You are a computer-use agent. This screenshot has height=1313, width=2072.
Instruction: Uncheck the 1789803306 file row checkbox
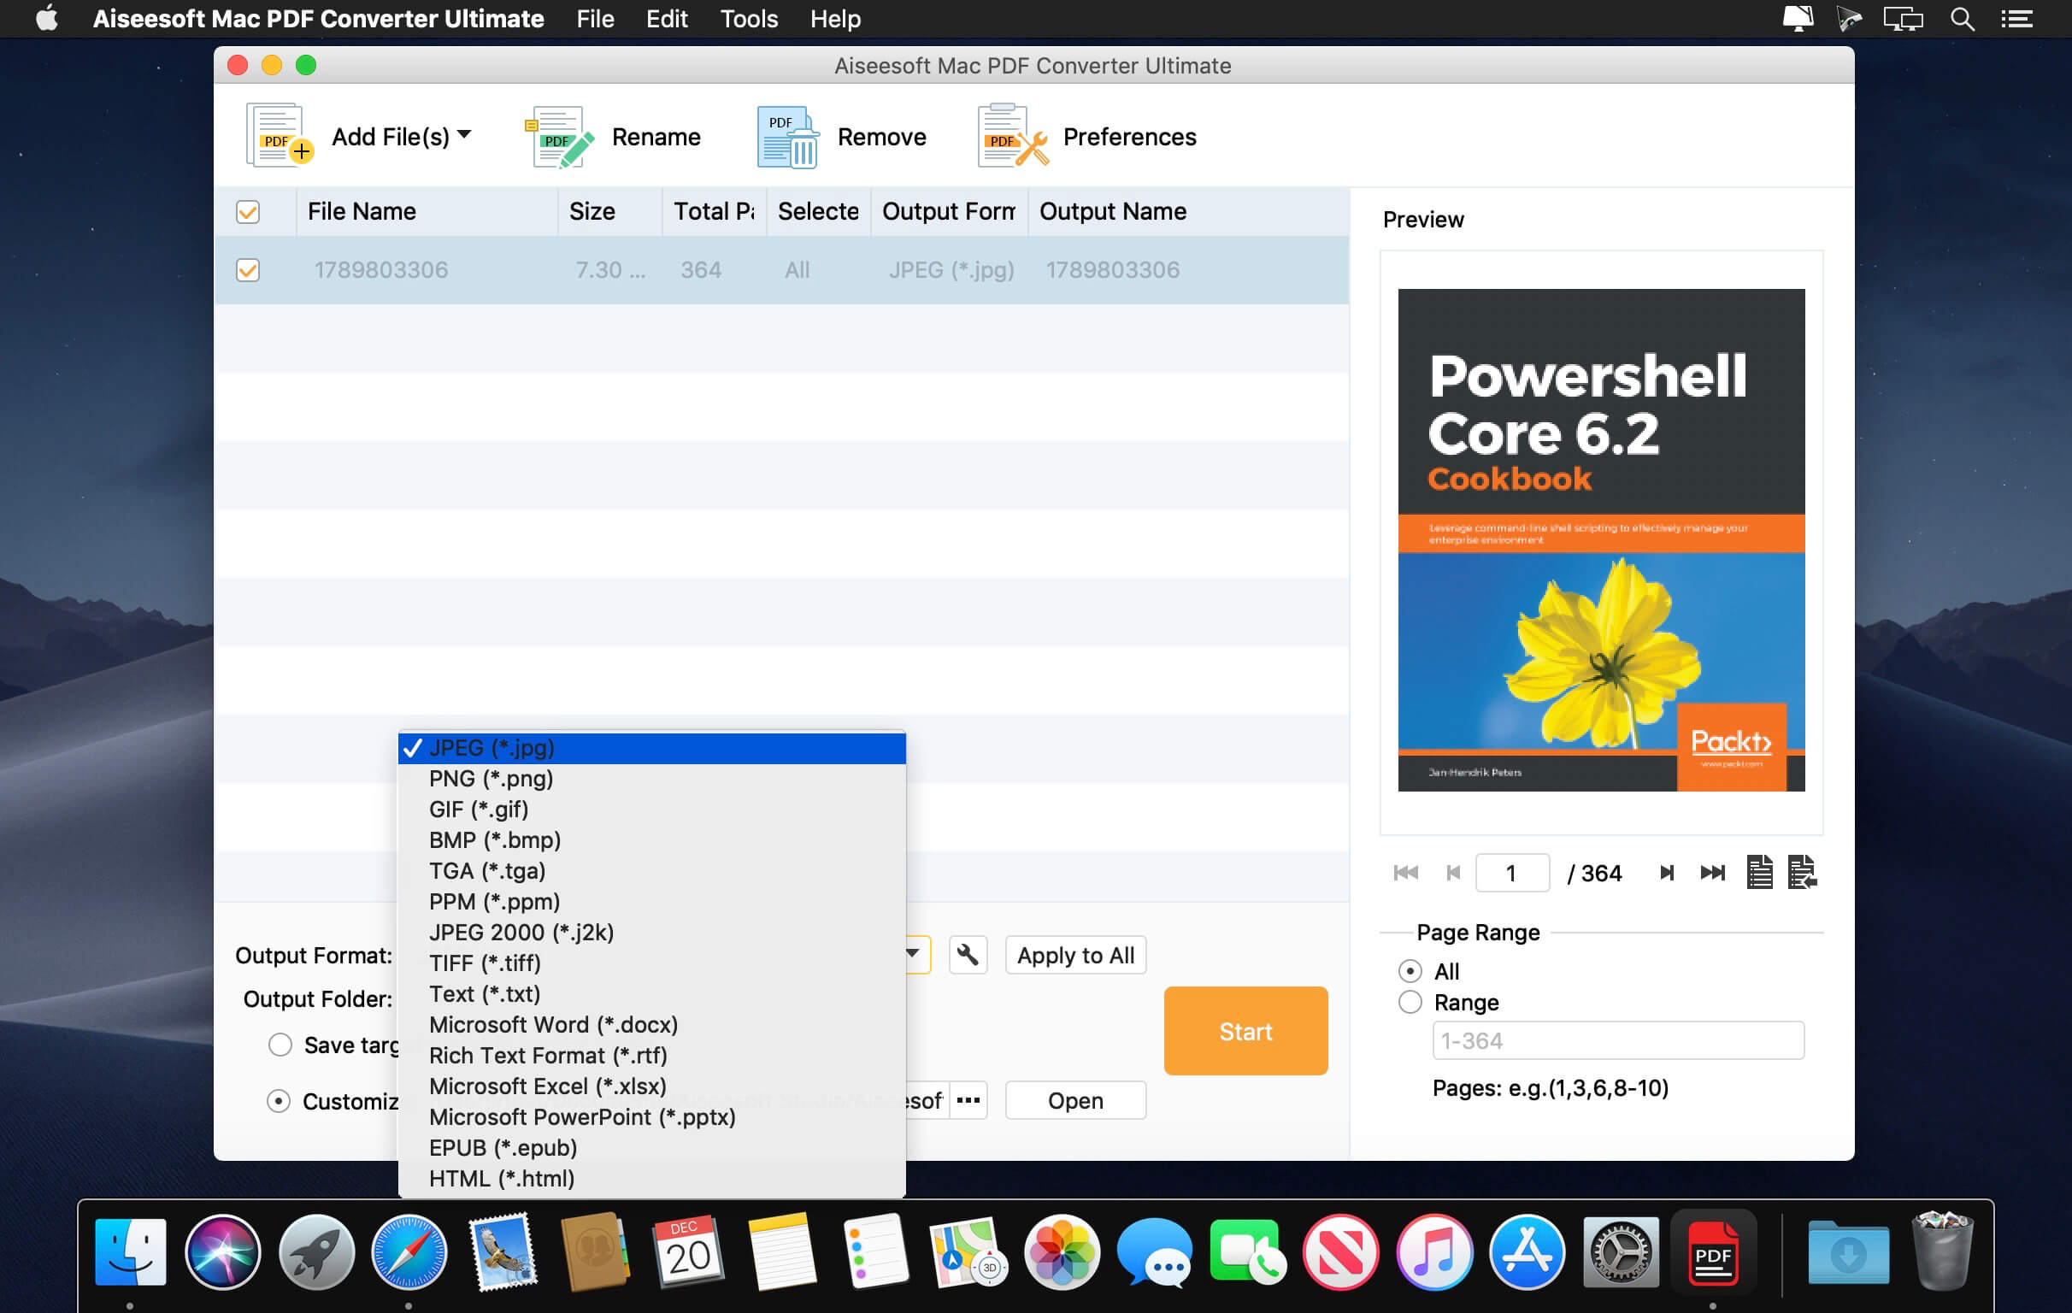pos(248,270)
